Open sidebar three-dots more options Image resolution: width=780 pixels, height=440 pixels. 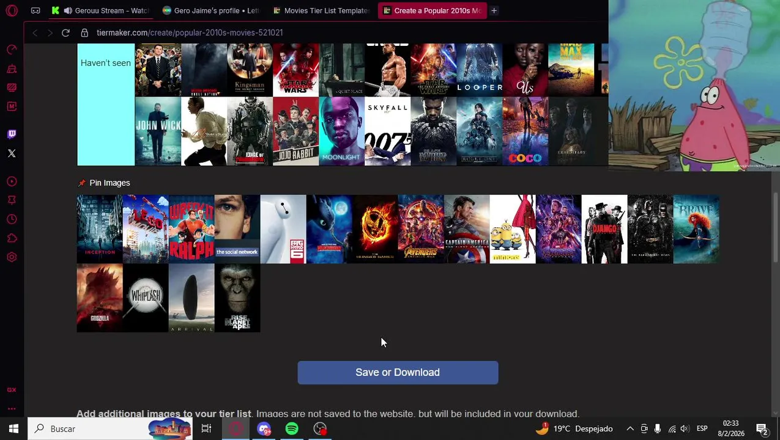pos(12,408)
